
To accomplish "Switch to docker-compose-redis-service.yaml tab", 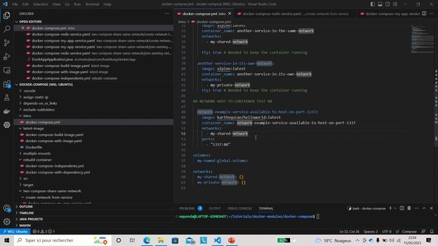I will pyautogui.click(x=296, y=14).
